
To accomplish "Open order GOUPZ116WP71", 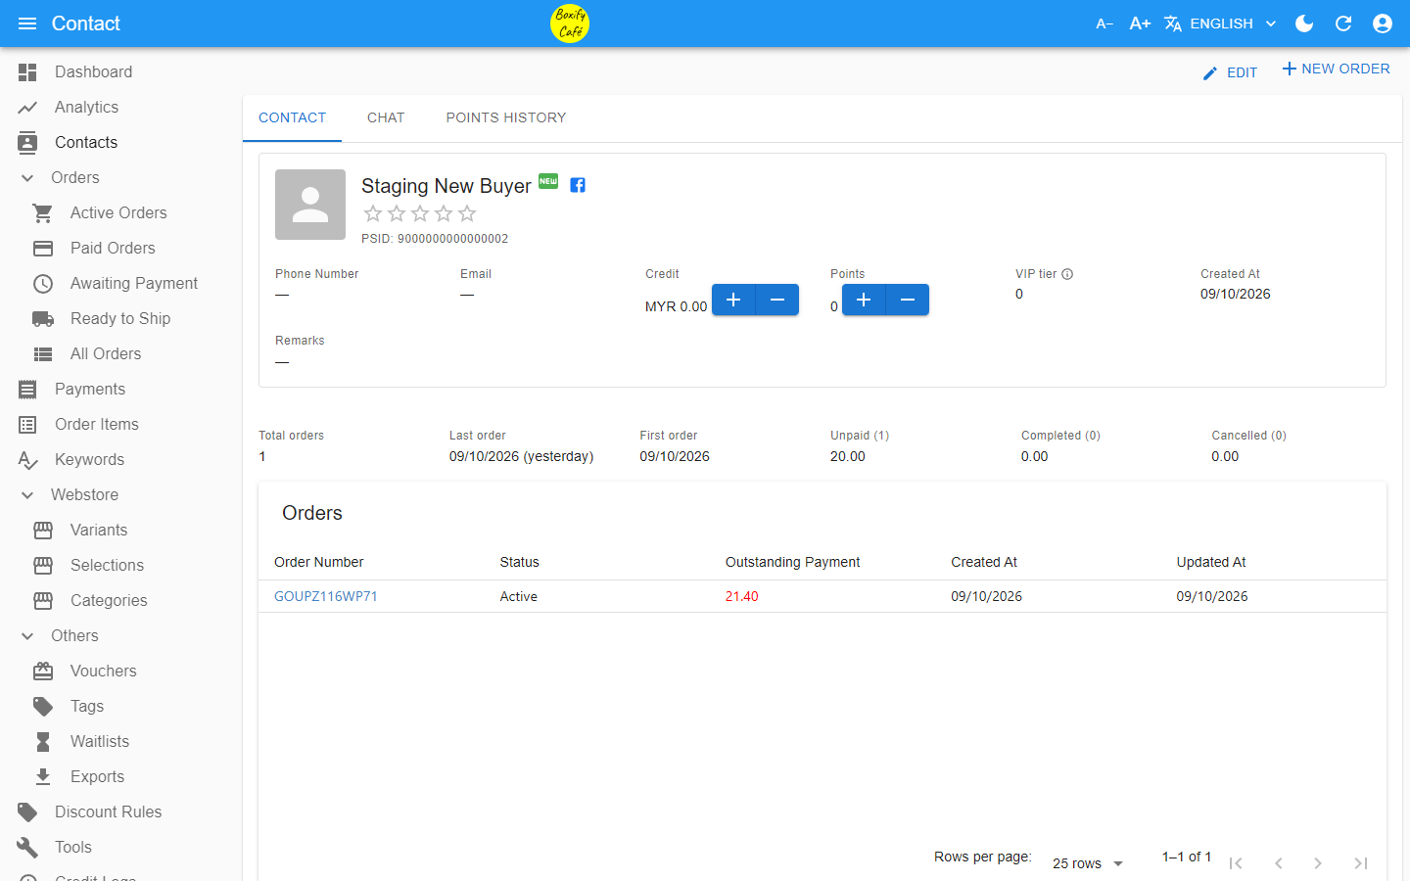I will coord(326,596).
